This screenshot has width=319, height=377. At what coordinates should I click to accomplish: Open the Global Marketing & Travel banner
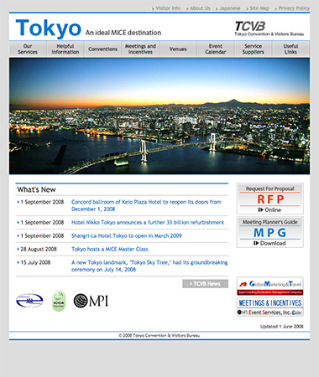pos(270,287)
